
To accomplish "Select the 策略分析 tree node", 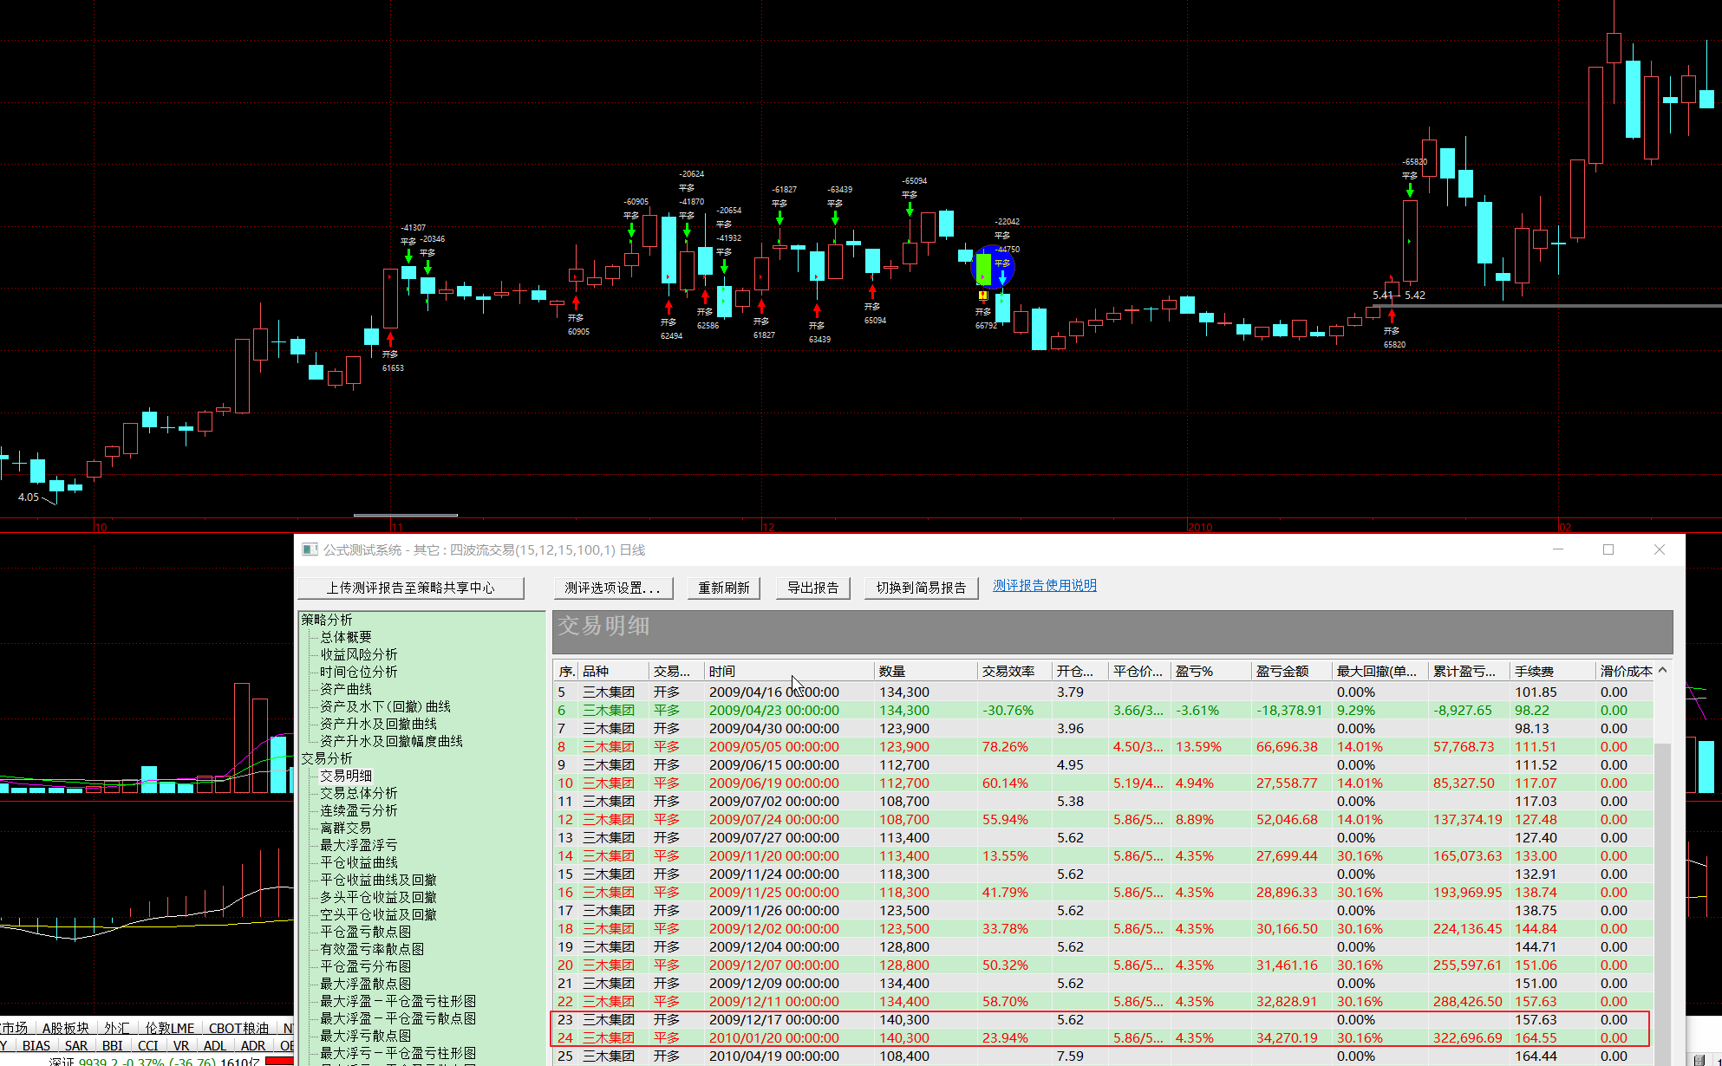I will [327, 620].
